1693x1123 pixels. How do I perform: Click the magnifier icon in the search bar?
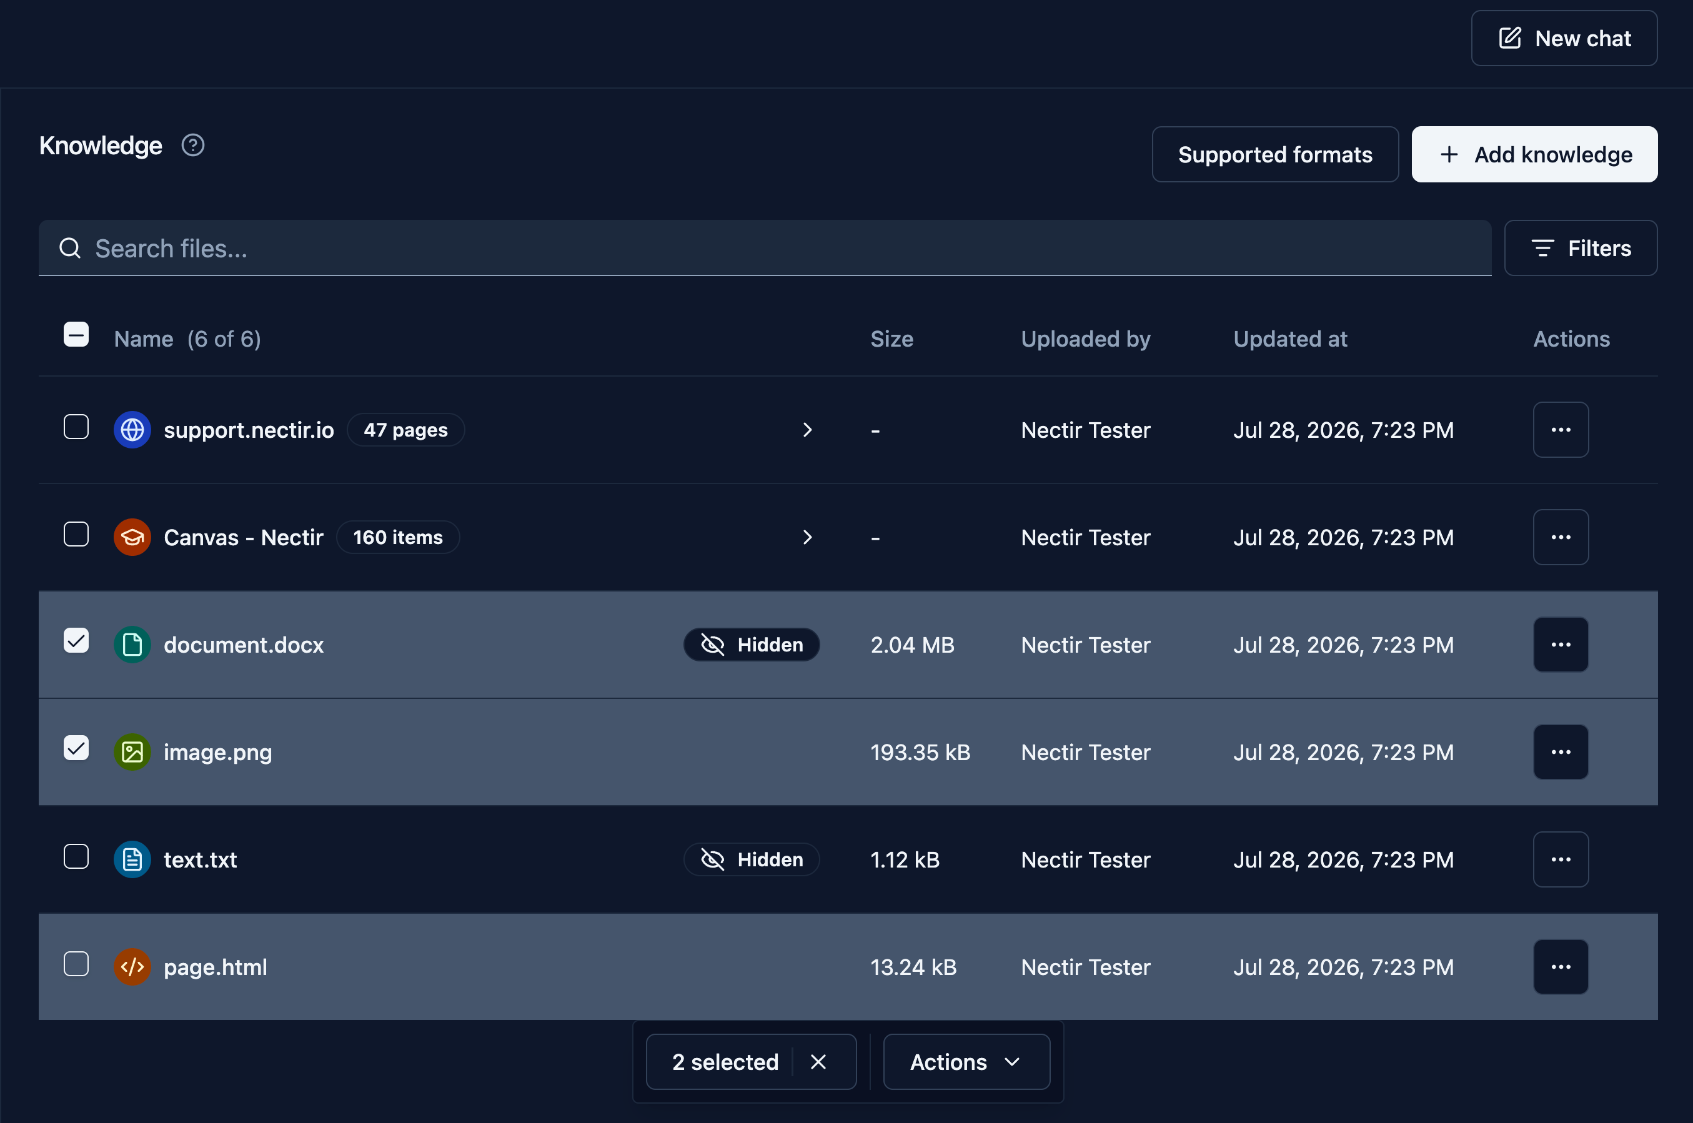[70, 249]
